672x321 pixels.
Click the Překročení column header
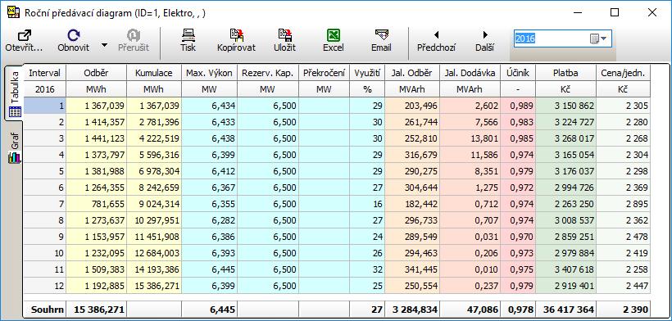click(x=324, y=73)
